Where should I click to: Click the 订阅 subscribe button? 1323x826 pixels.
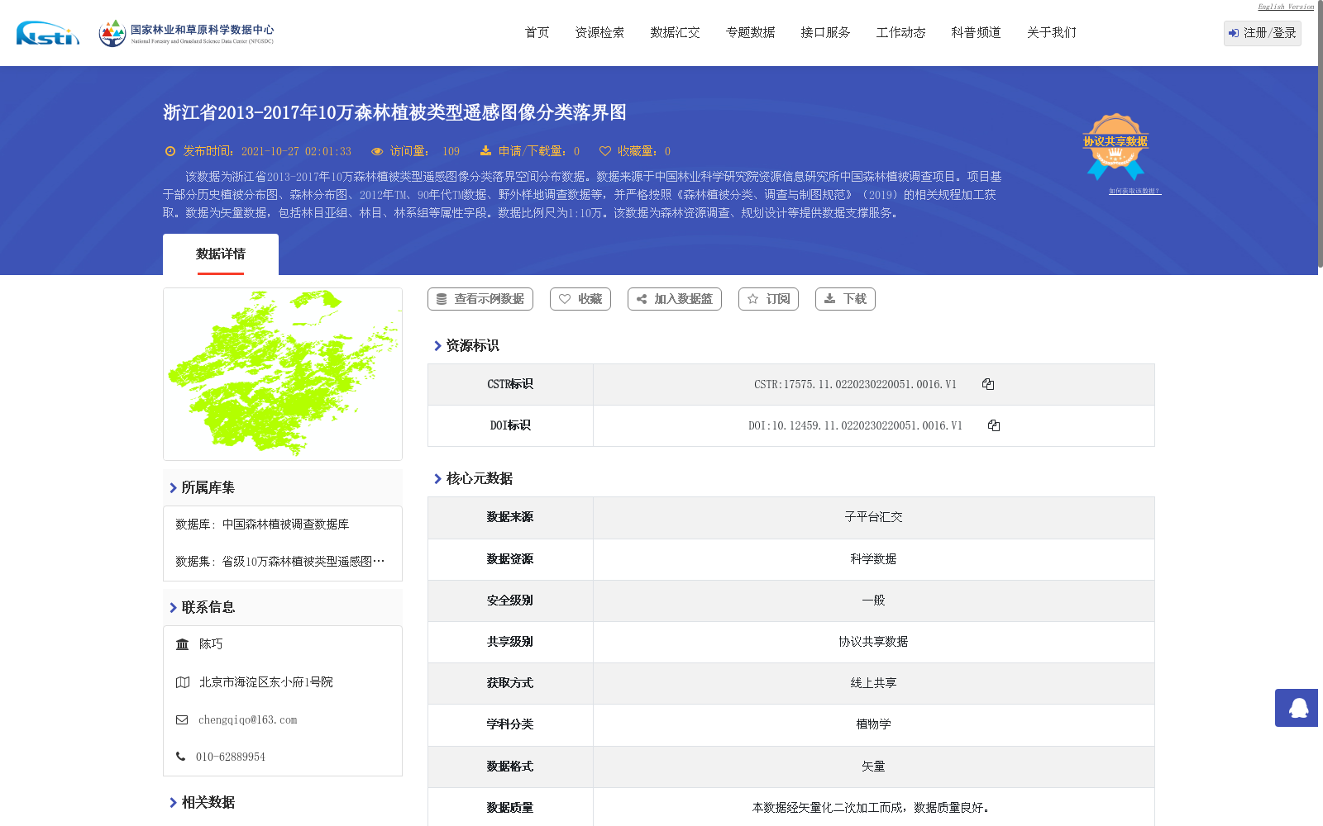(768, 299)
